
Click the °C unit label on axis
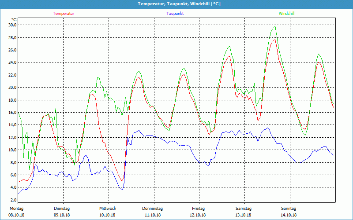(14, 20)
